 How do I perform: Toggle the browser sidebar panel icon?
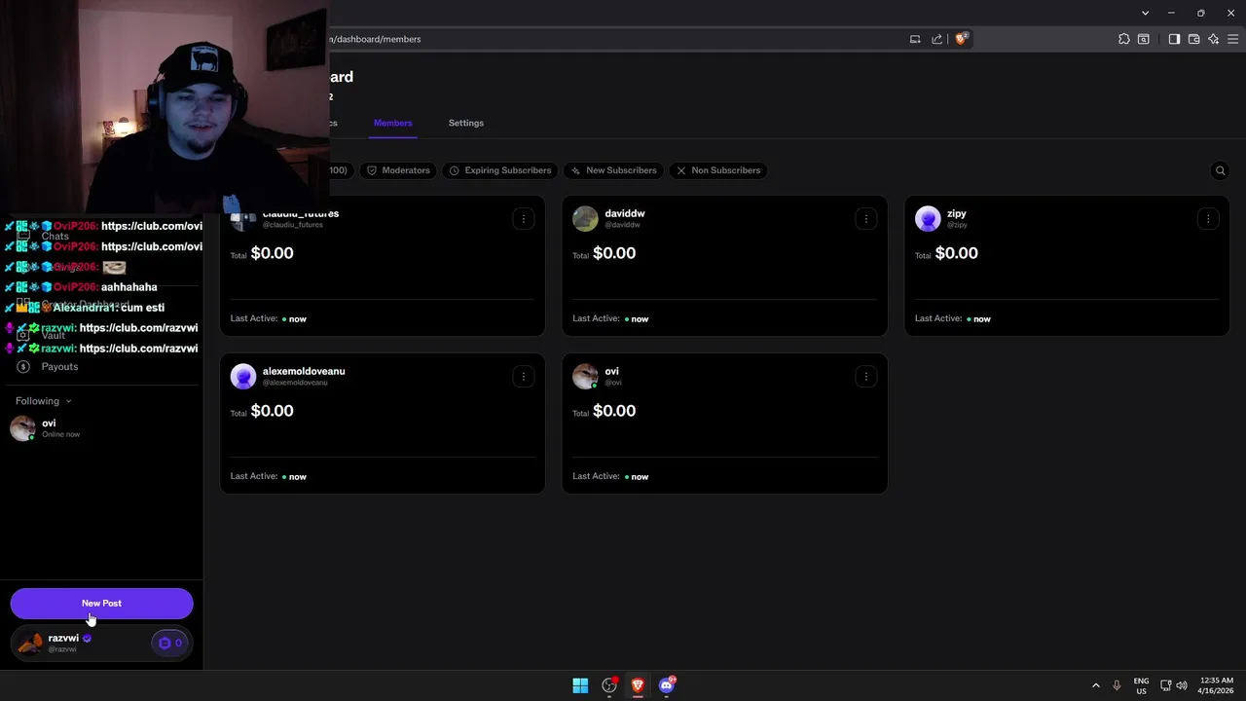[x=1174, y=39]
